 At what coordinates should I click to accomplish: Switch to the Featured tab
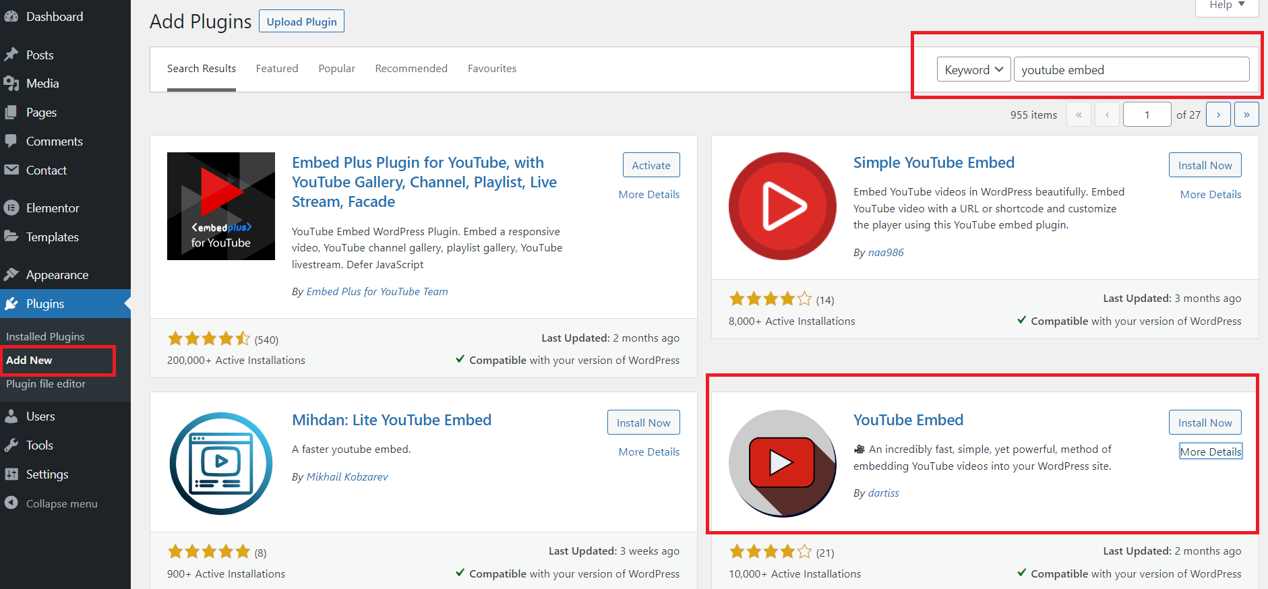click(x=277, y=69)
